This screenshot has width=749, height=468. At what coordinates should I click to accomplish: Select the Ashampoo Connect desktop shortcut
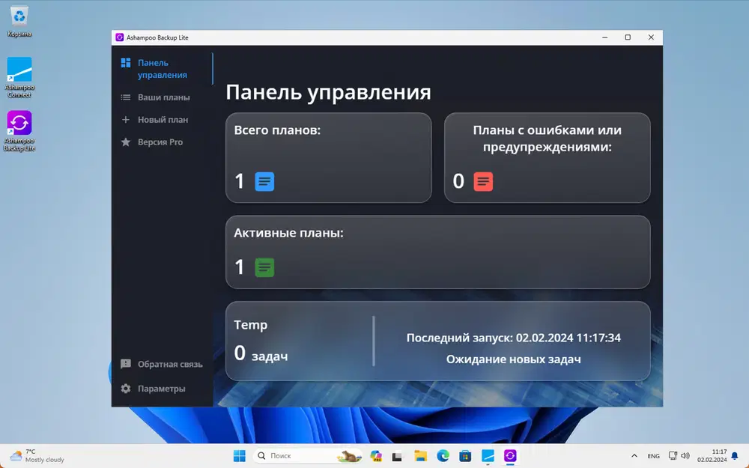click(x=19, y=77)
